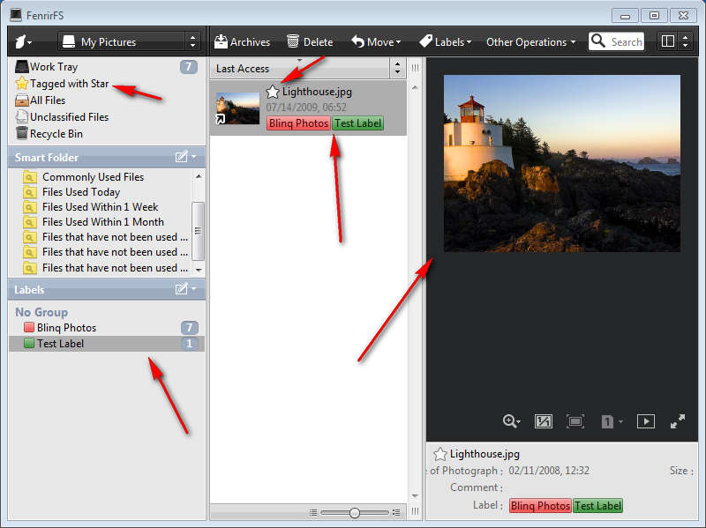Click the large list view icon right of slider

396,513
